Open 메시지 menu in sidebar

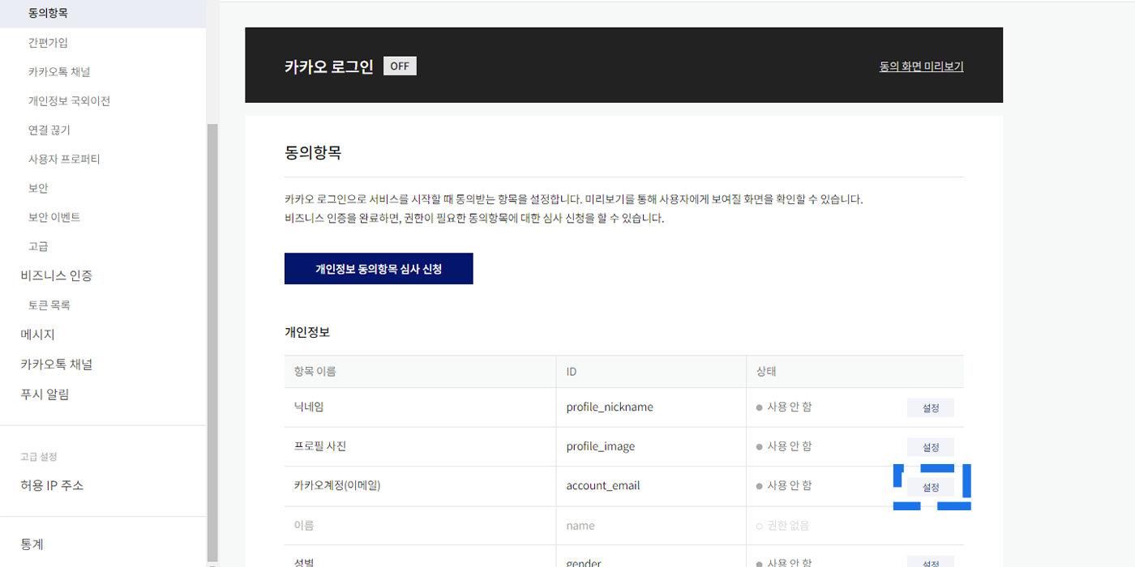(37, 335)
